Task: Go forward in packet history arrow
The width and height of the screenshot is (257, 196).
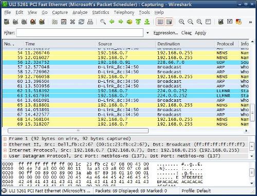Action: coord(121,22)
